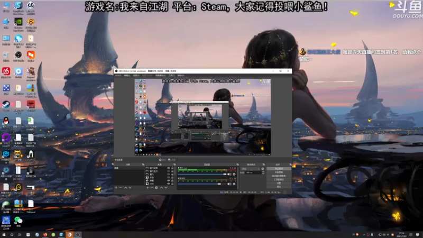Click 停止推流 stop streaming button

click(x=279, y=168)
